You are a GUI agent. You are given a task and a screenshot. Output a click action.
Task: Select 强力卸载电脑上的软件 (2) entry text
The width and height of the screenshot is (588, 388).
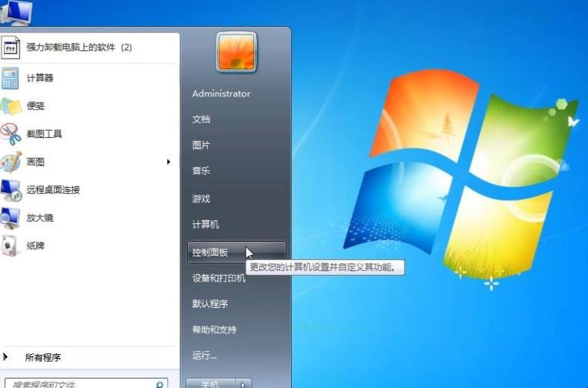tap(79, 47)
